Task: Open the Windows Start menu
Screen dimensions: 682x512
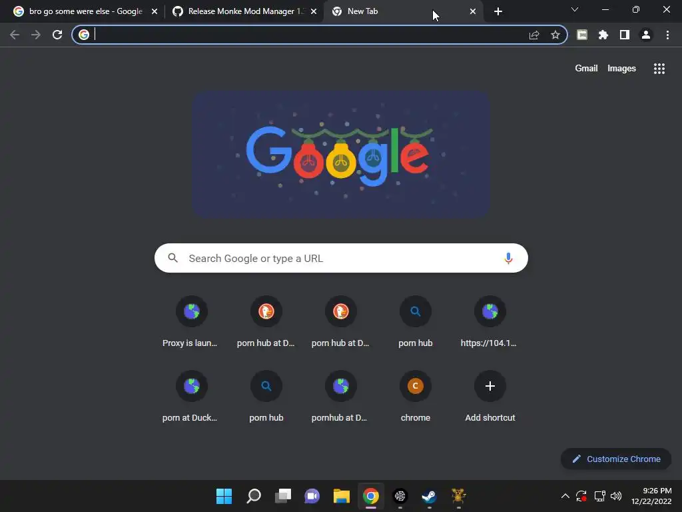Action: 224,496
